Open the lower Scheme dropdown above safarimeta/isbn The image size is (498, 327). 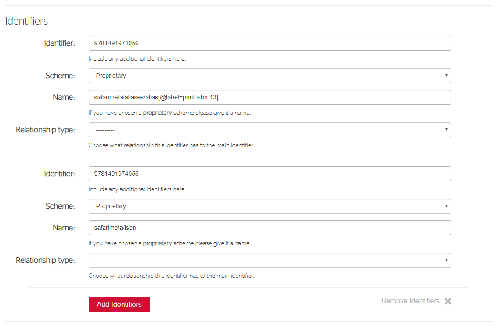[x=270, y=206]
